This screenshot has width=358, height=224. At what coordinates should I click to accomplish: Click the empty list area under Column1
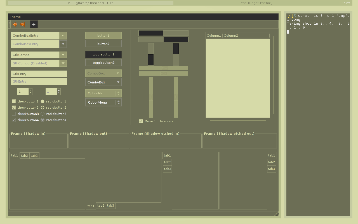tap(214, 78)
